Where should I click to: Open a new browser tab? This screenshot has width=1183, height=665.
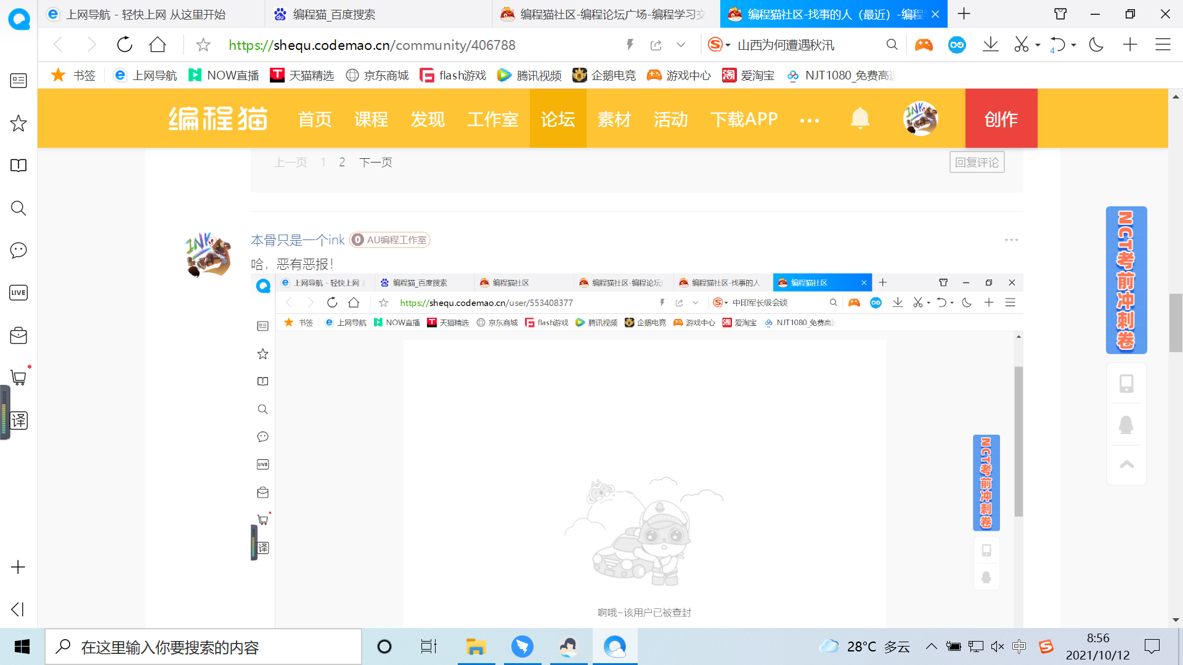pyautogui.click(x=964, y=14)
